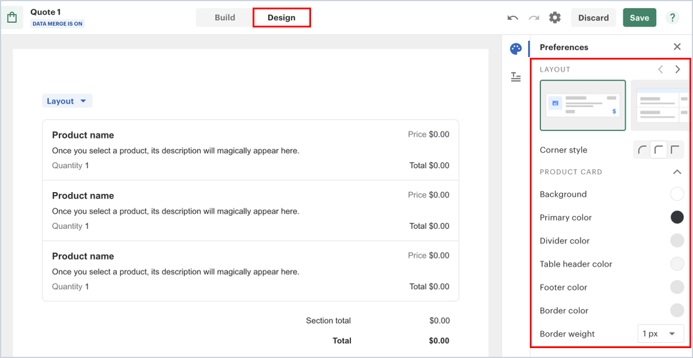Click the Discard button
Image resolution: width=693 pixels, height=358 pixels.
pyautogui.click(x=593, y=18)
